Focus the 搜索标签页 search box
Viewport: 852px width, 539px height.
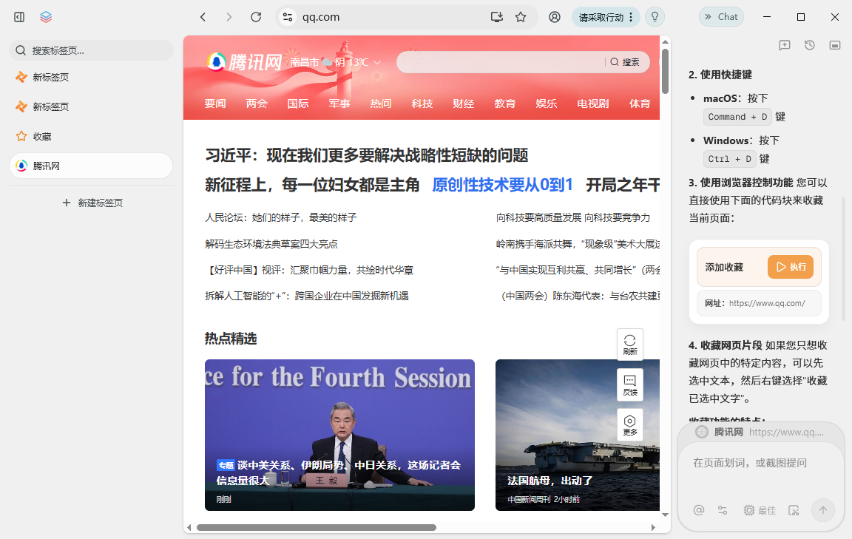(x=91, y=50)
